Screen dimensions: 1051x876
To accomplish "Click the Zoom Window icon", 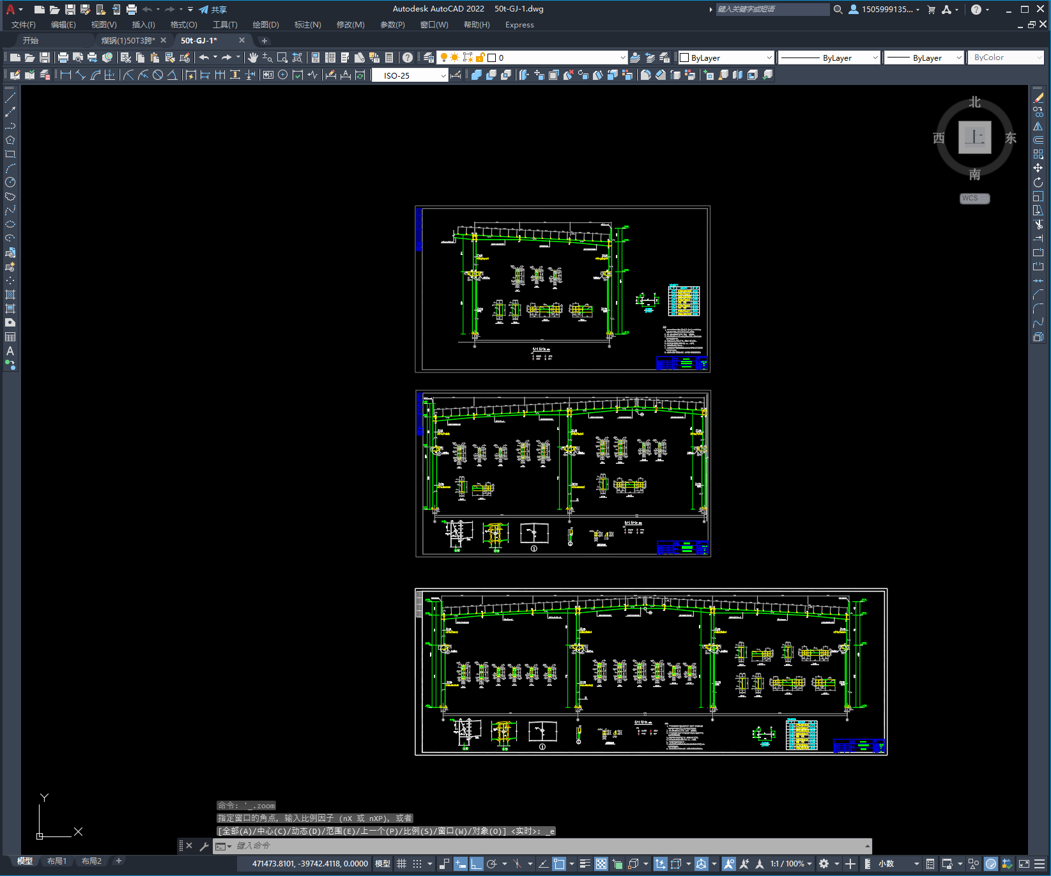I will 282,58.
